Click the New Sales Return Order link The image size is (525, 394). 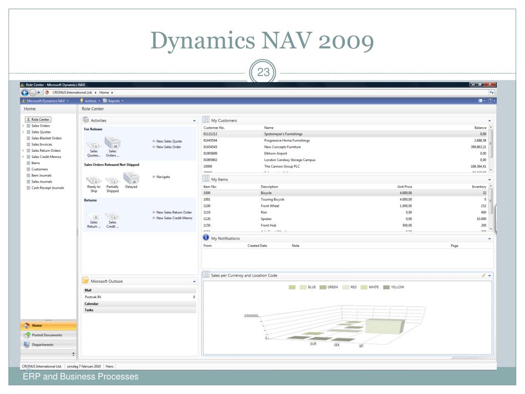(174, 212)
